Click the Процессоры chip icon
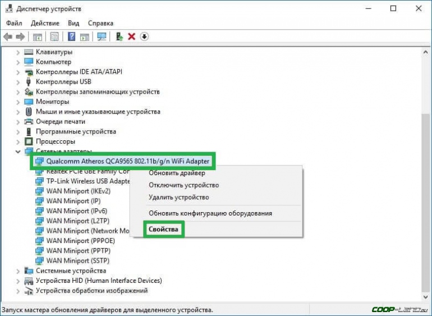The width and height of the screenshot is (432, 316). [x=29, y=141]
